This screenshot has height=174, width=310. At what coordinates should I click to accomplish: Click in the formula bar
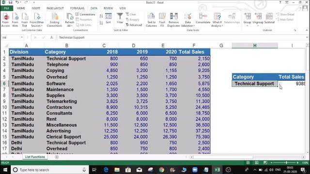pyautogui.click(x=181, y=37)
